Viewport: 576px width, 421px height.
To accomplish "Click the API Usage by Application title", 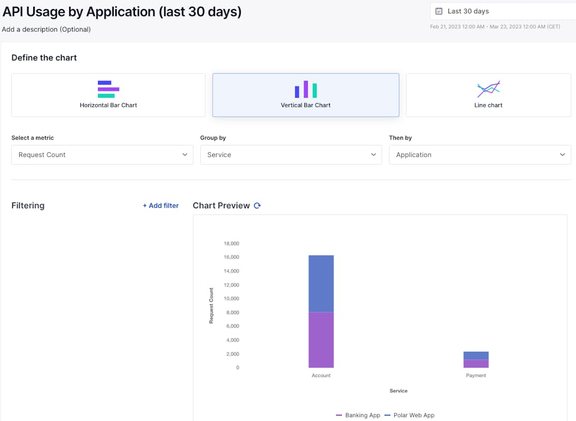I will point(122,11).
